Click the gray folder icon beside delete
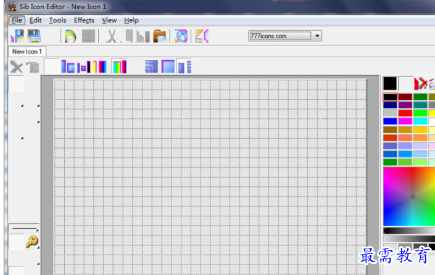This screenshot has width=435, height=275. pyautogui.click(x=33, y=67)
